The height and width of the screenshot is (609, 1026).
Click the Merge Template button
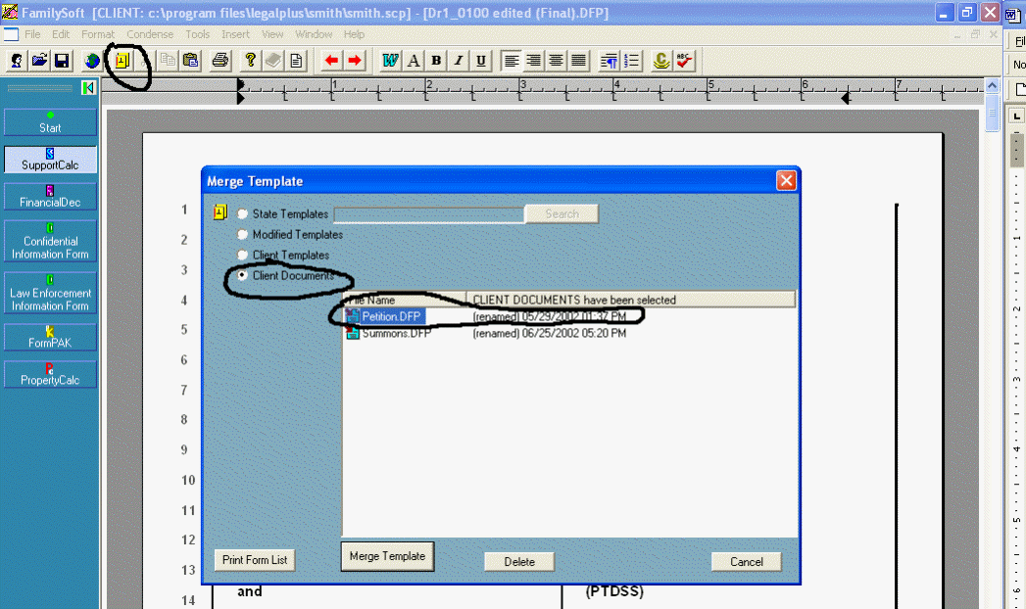click(387, 556)
